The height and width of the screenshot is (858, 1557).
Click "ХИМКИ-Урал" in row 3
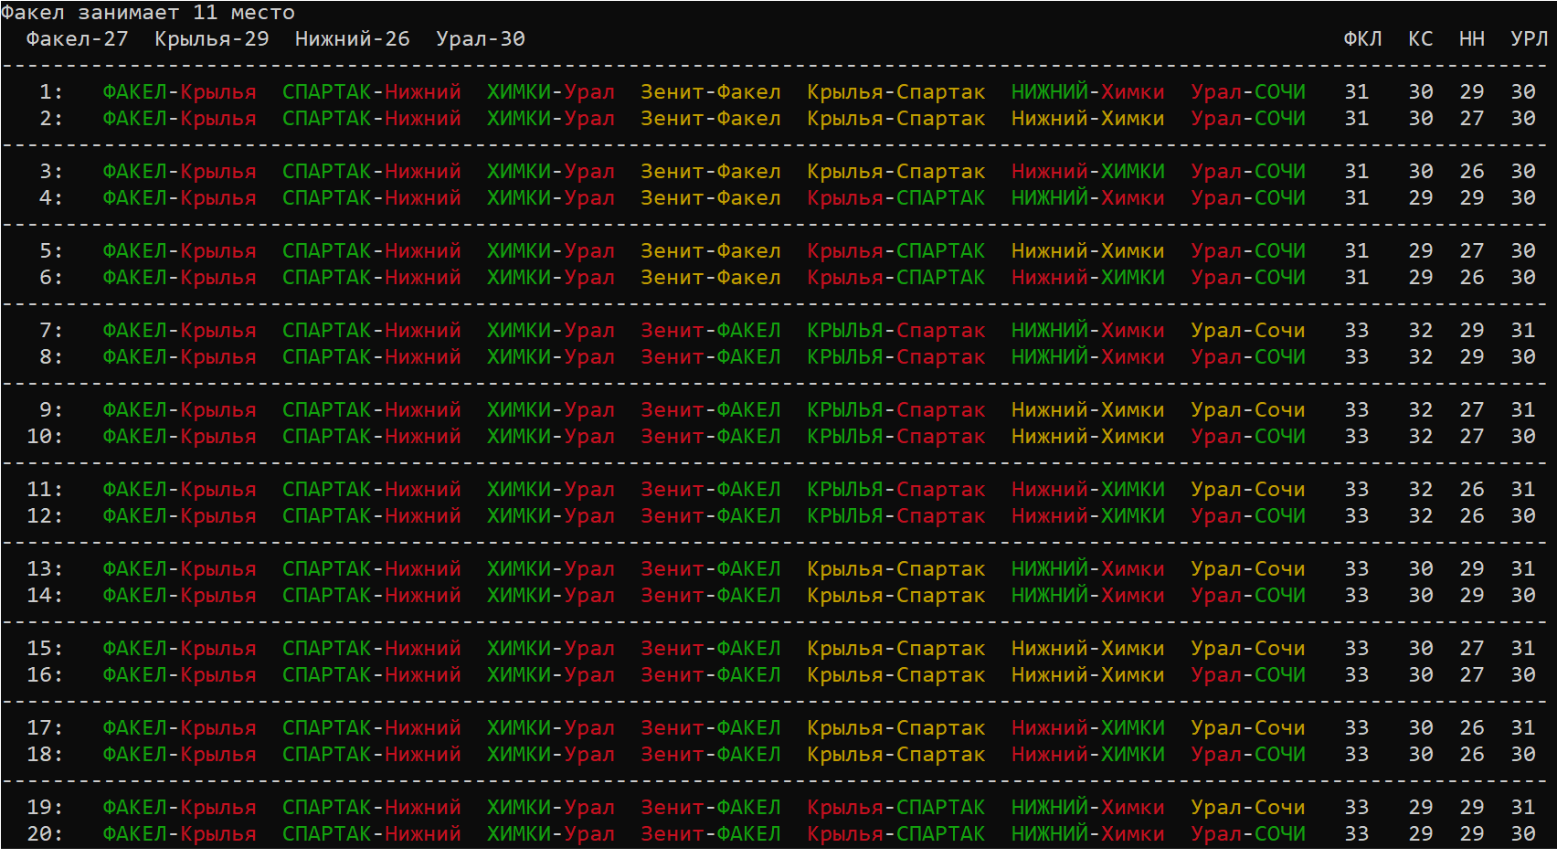click(x=551, y=172)
